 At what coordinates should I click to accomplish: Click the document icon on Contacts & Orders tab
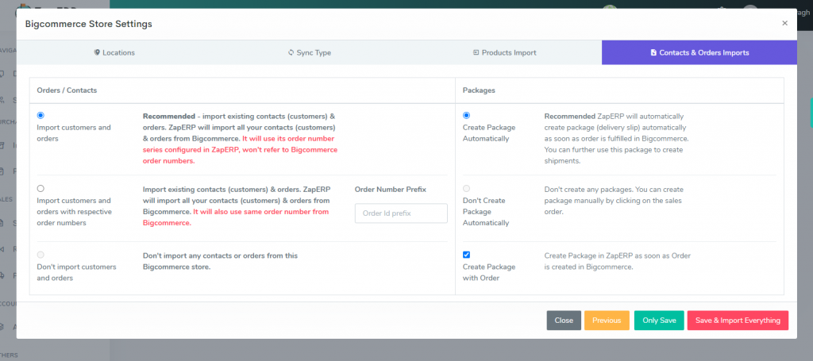[x=653, y=53]
